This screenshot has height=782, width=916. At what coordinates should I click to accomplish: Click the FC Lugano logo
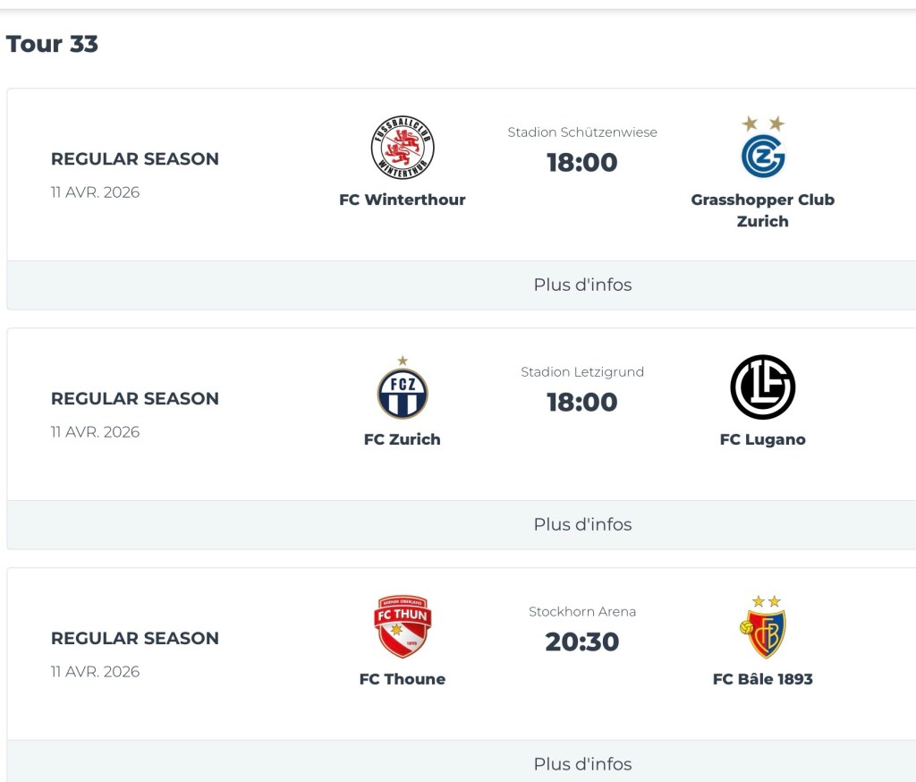pyautogui.click(x=763, y=387)
